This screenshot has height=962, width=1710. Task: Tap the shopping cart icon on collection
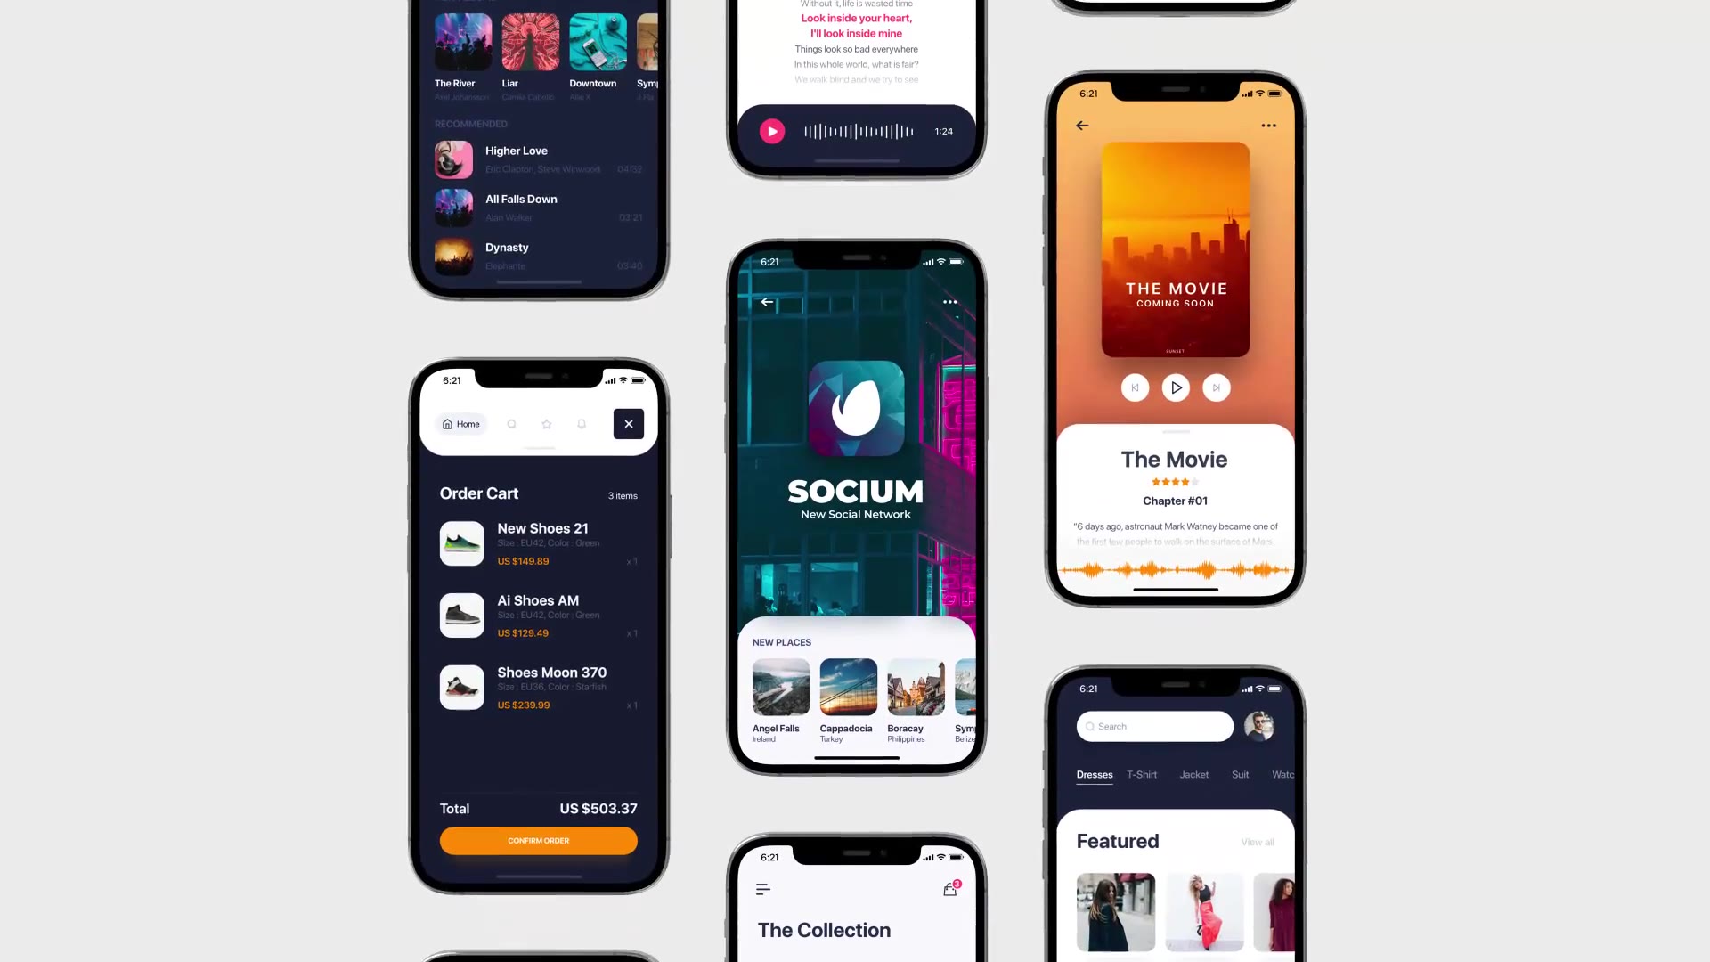950,889
